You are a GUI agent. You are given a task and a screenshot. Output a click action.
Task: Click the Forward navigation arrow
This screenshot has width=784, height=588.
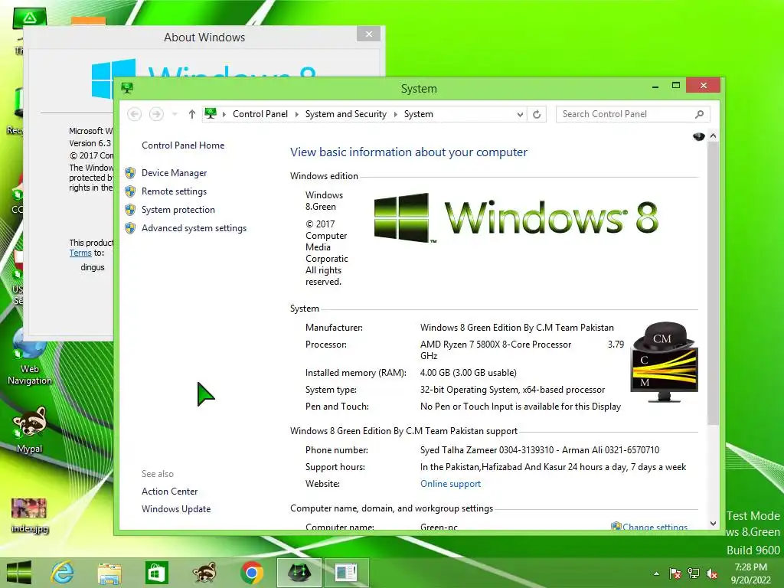coord(156,114)
